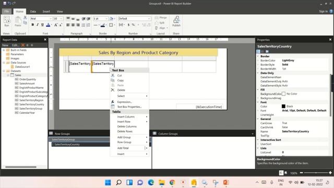Expand the Built-in Fields folder
Viewport: 334px width, 188px height.
4,50
